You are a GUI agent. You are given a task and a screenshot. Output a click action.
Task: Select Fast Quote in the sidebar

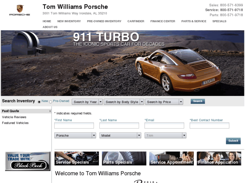(x=26, y=111)
